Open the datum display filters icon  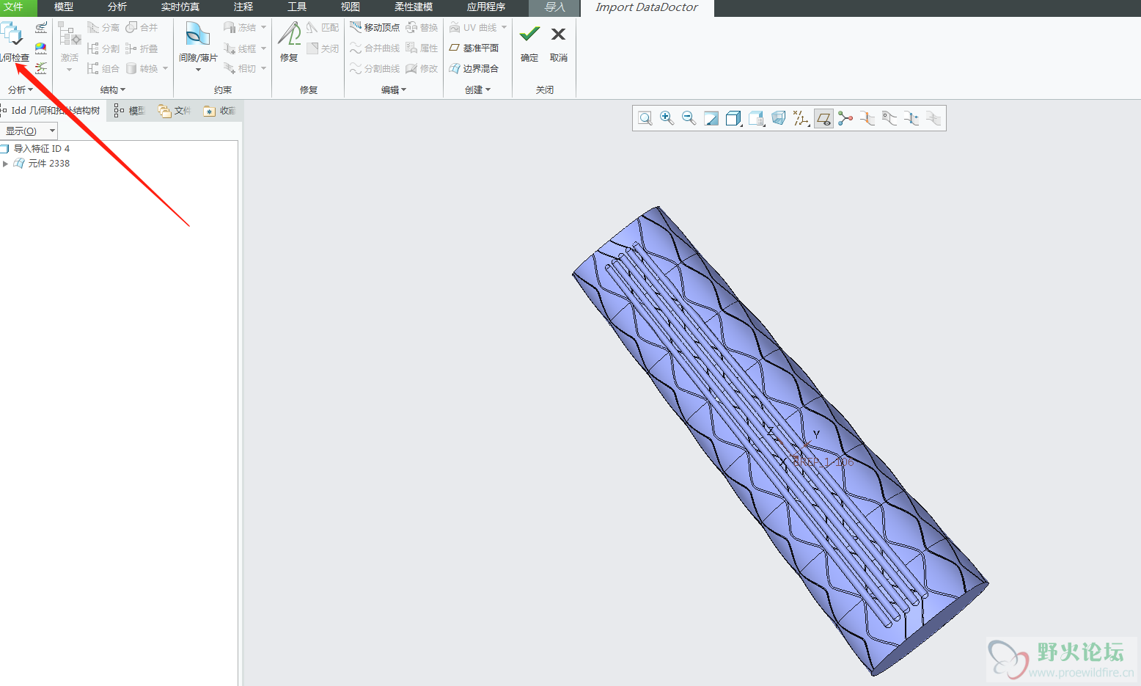point(801,118)
